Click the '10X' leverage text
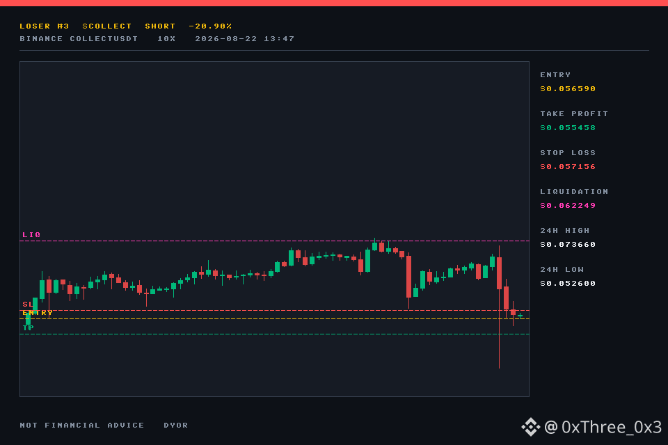 (x=166, y=39)
